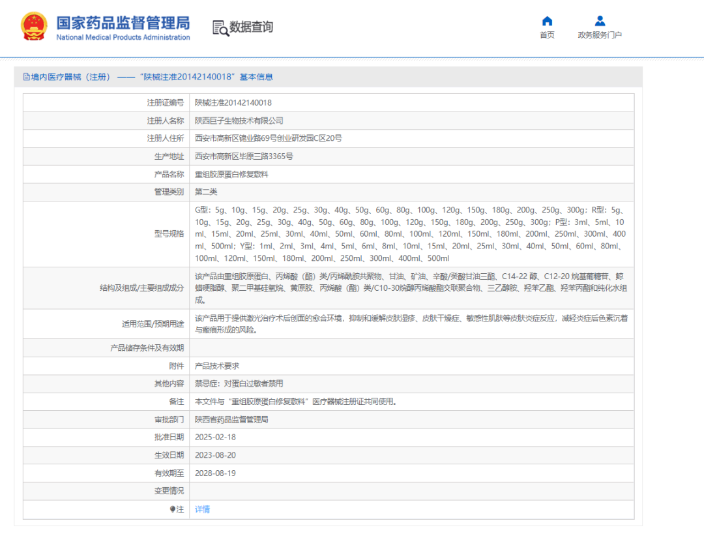Click the composition text 该产品由重组胶原蛋白
Viewport: 704px width, 536px height.
click(x=411, y=288)
